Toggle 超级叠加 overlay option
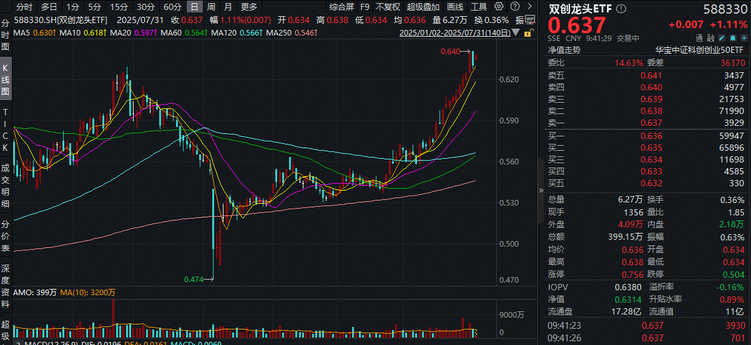Screen dimensions: 751x345 point(423,7)
